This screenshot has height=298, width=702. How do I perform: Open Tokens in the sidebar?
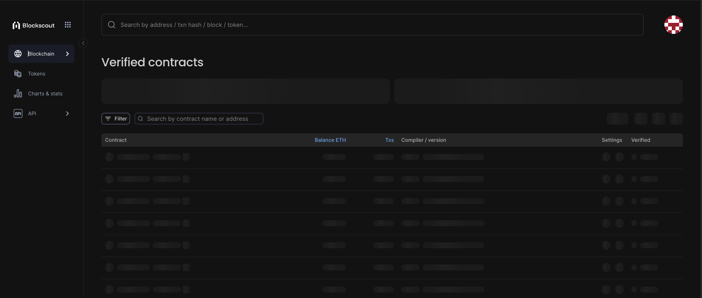click(36, 74)
